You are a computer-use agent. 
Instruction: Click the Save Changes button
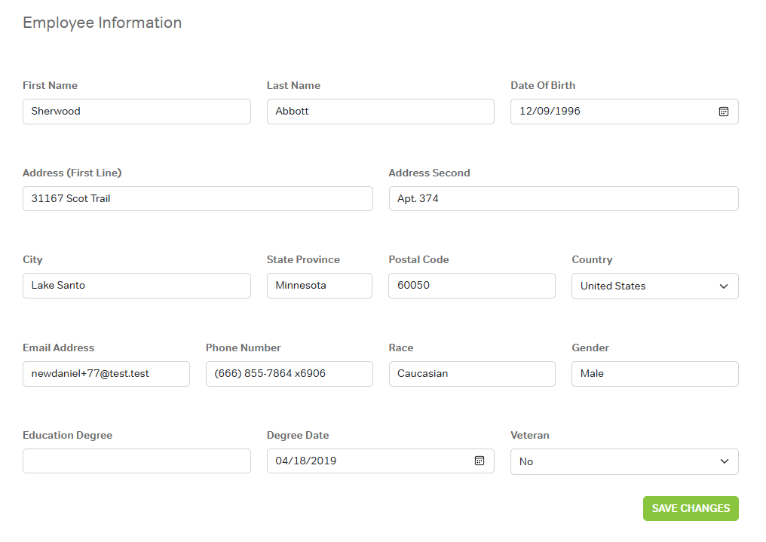(x=690, y=508)
